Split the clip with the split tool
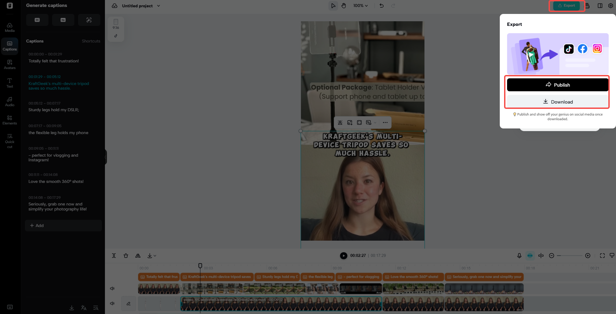The height and width of the screenshot is (314, 616). pyautogui.click(x=114, y=256)
